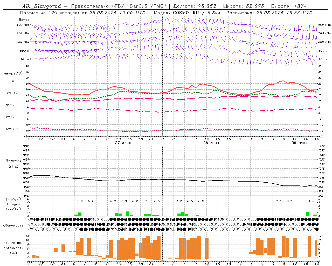Click the Осадки panel label
This screenshot has height=266, width=332.
pyautogui.click(x=13, y=204)
